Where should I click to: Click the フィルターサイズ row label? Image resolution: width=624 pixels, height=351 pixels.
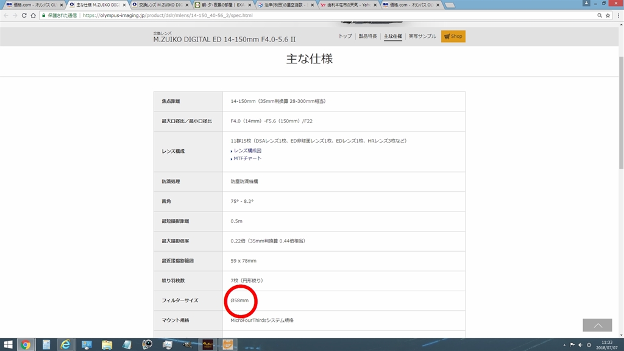pos(180,300)
